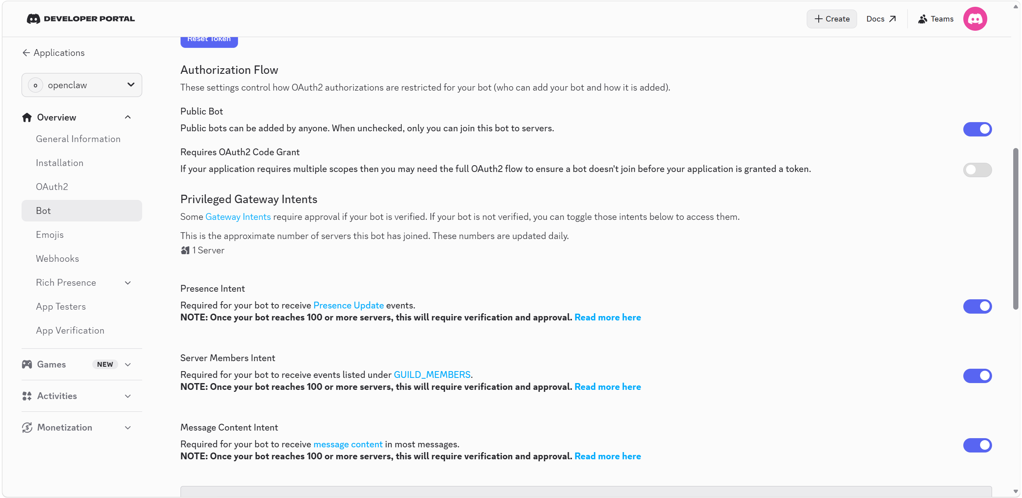
Task: Click the pink user avatar icon
Action: click(x=974, y=19)
